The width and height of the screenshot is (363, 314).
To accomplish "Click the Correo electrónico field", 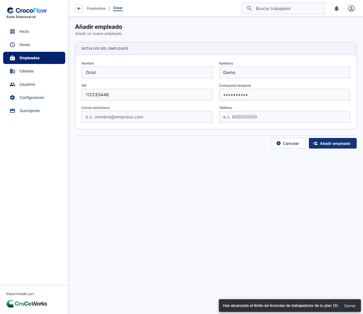I will point(147,117).
